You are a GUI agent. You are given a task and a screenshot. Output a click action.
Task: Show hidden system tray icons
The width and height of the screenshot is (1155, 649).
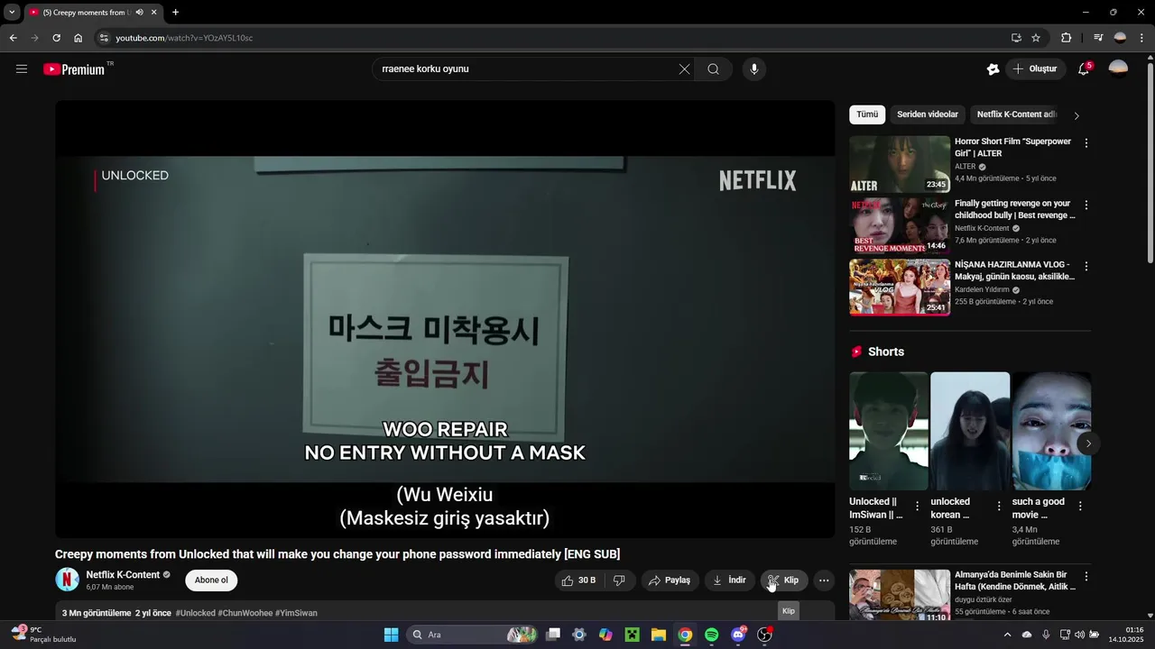pyautogui.click(x=1008, y=635)
